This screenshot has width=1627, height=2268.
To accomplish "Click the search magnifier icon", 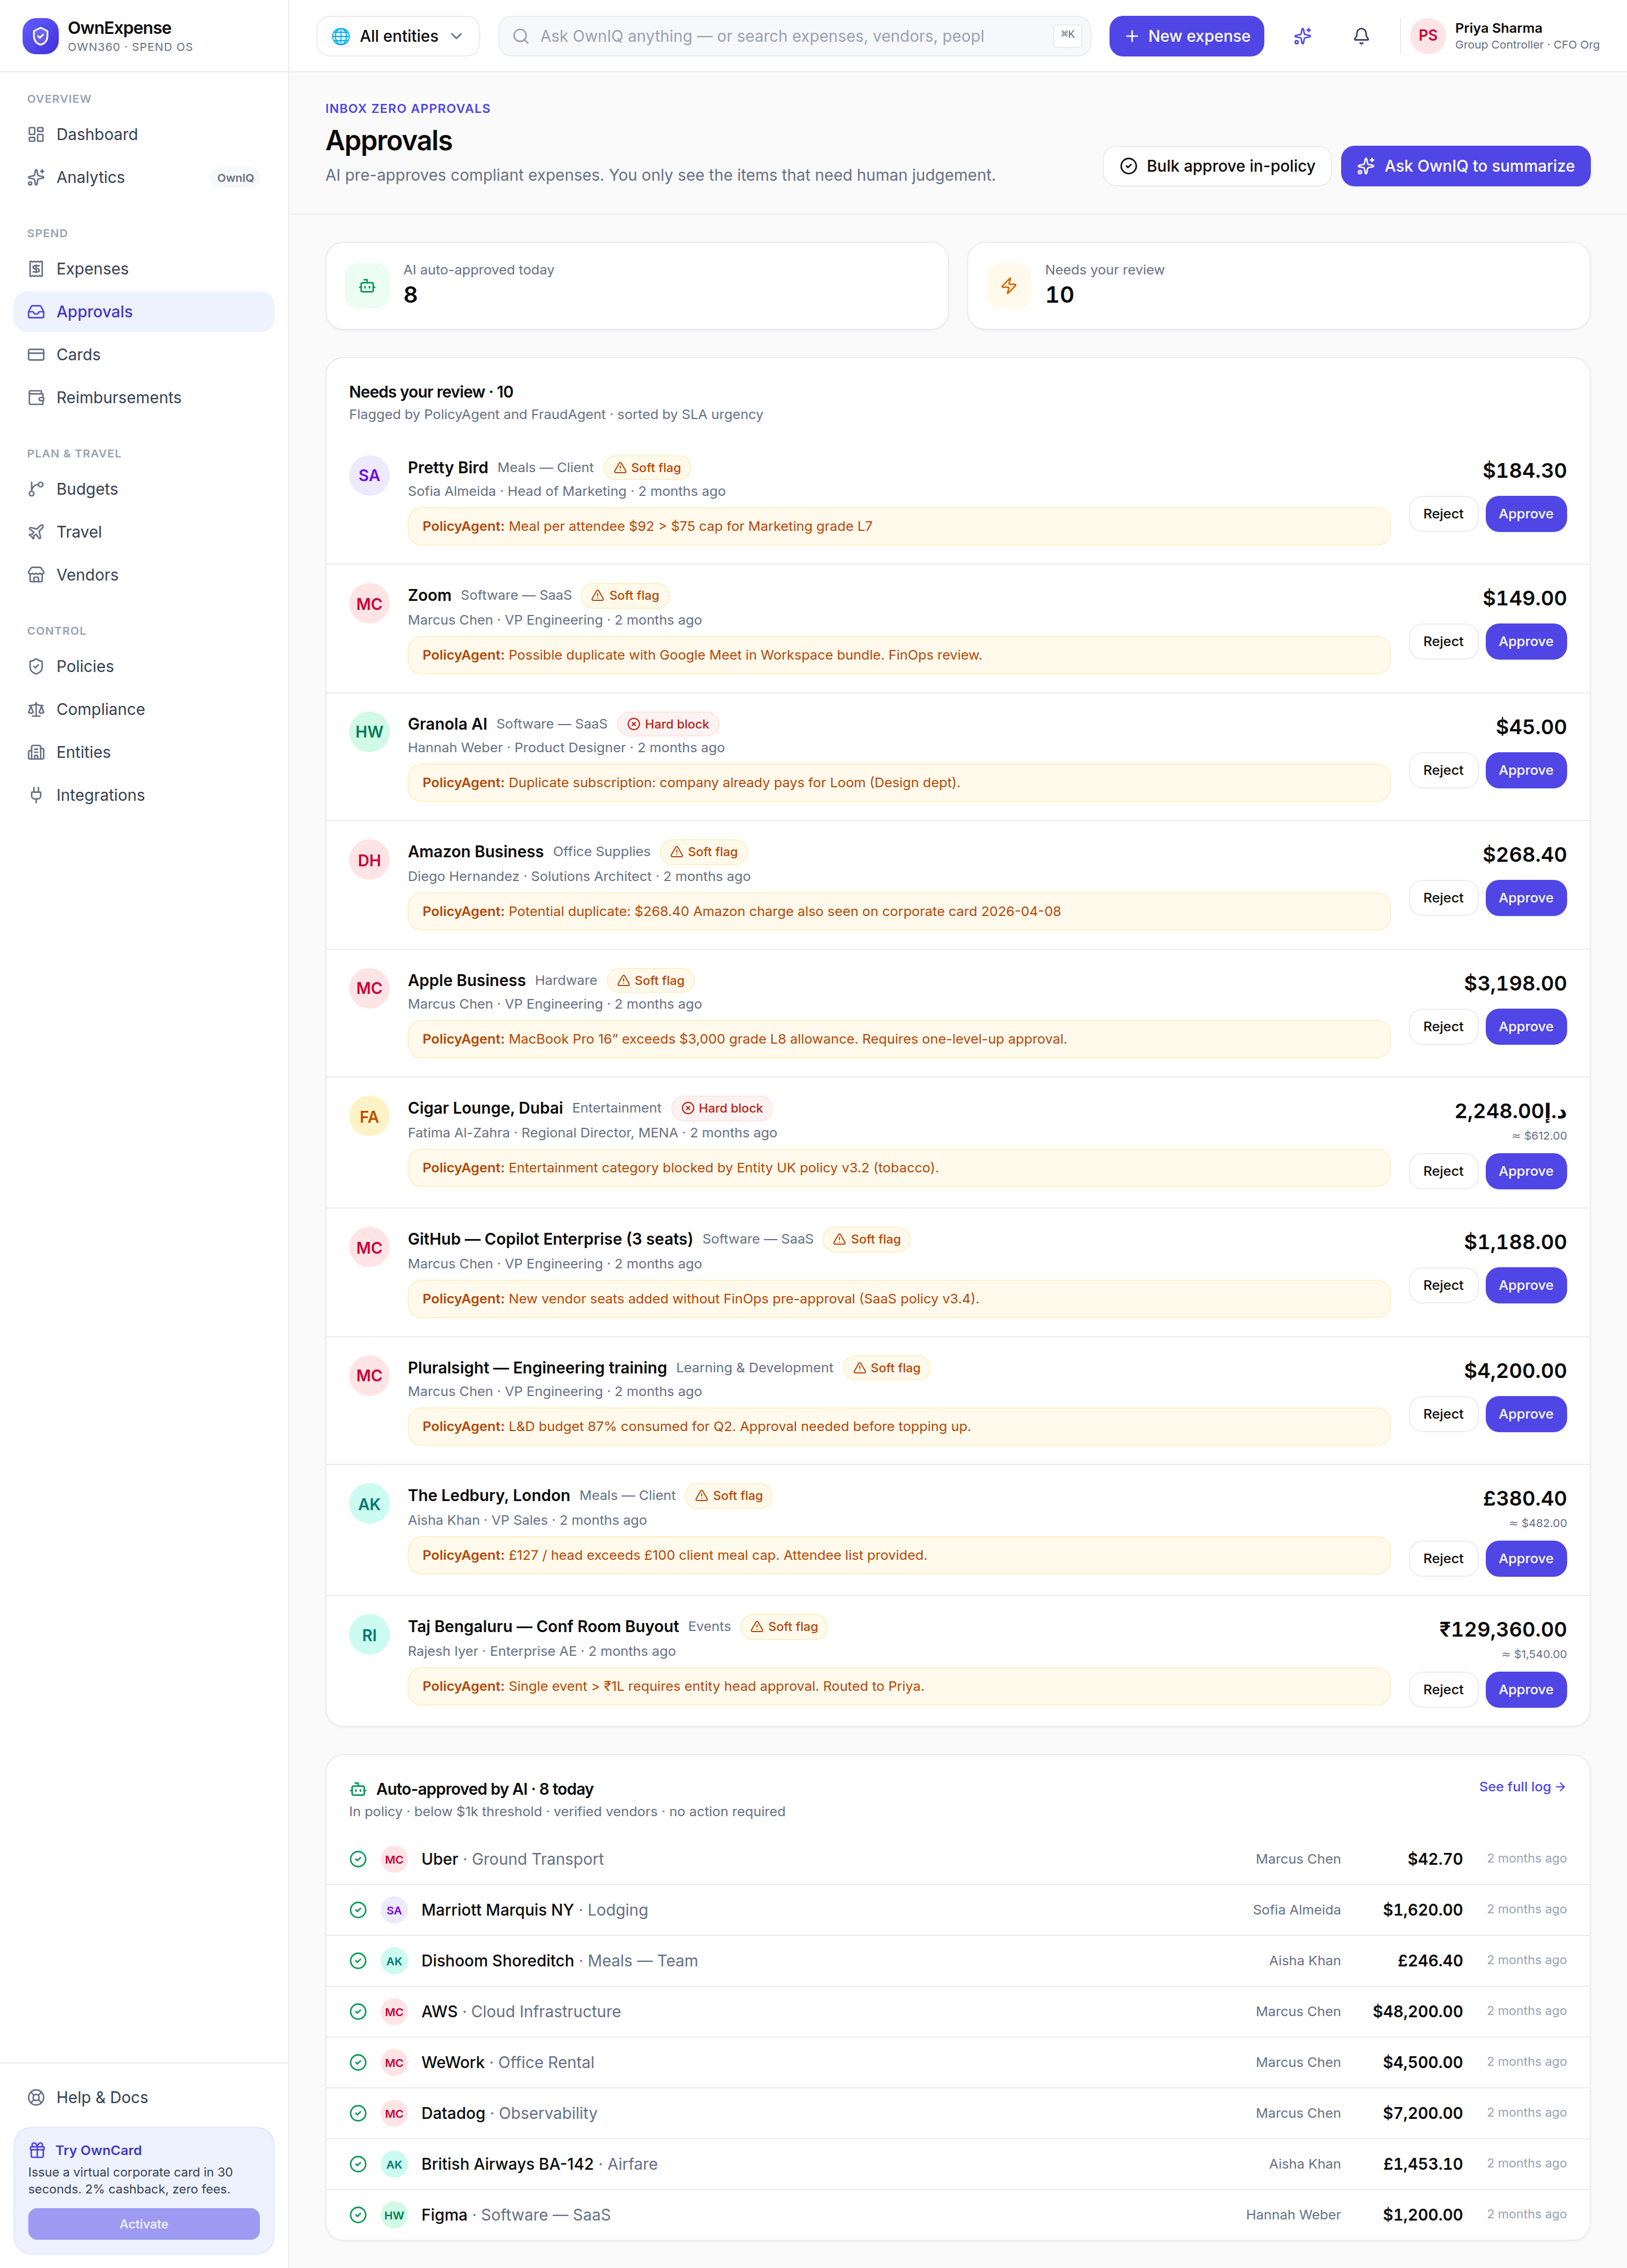I will [x=520, y=36].
